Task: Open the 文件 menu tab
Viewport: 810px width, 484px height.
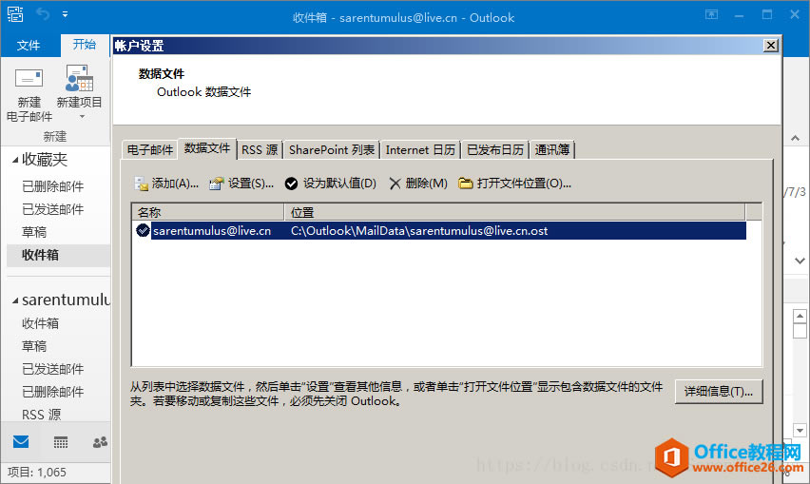Action: 29,46
